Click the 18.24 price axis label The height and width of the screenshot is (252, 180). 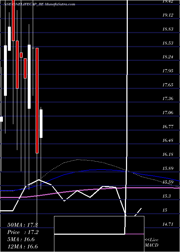tap(168, 57)
